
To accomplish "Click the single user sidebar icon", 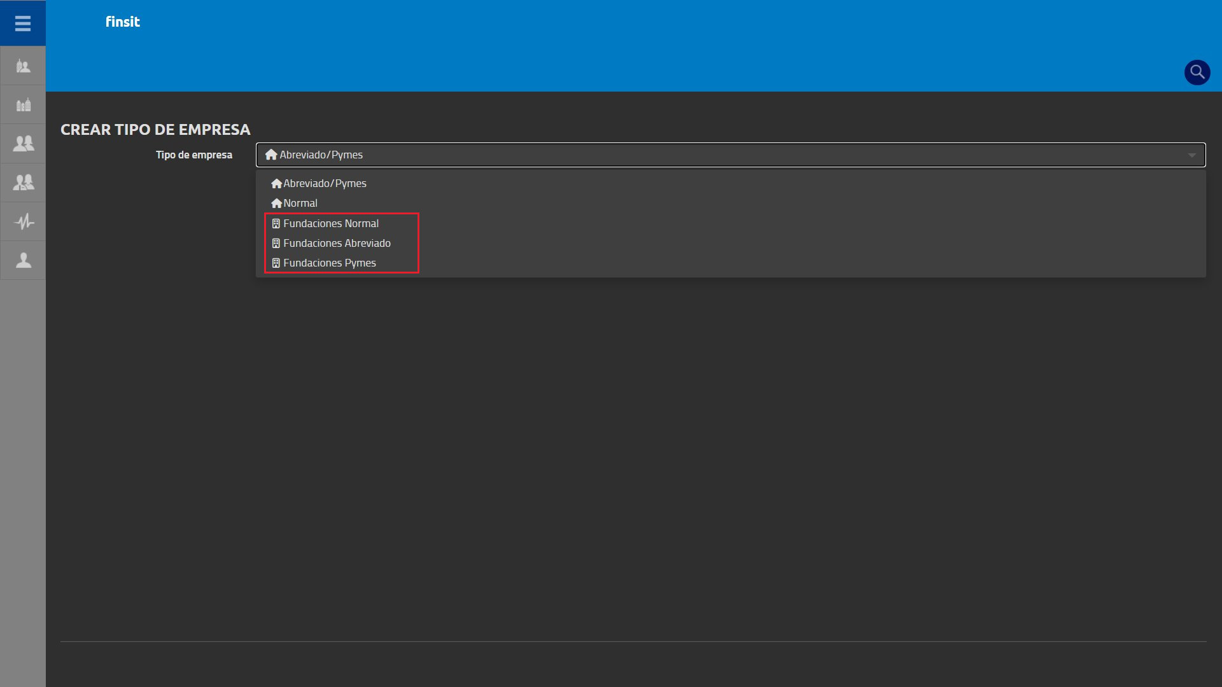I will (23, 260).
